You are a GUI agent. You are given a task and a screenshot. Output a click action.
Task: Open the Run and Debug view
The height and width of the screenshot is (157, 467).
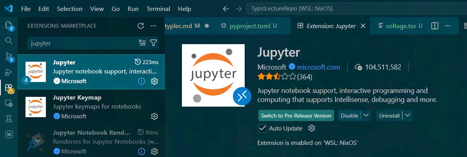(x=9, y=72)
